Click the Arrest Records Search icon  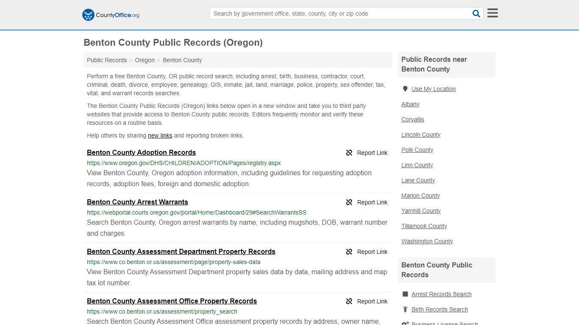[x=405, y=294]
